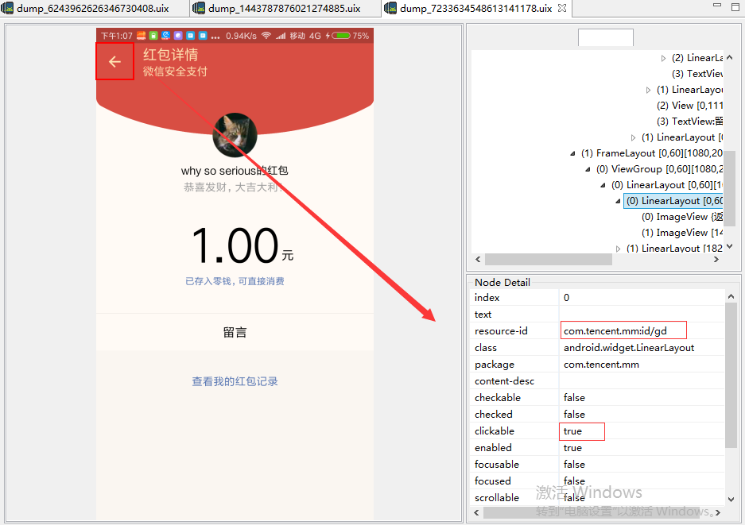The width and height of the screenshot is (745, 525).
Task: Select the (0) ViewGroup tree row
Action: 659,169
